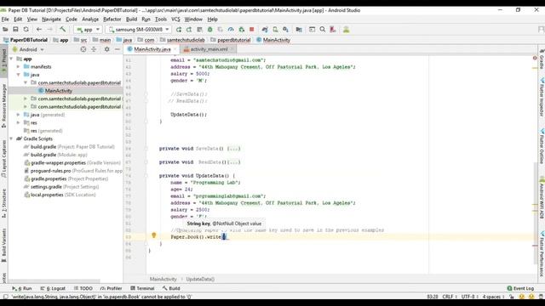Click the horizontal scrollbar of Project panel

55,281
